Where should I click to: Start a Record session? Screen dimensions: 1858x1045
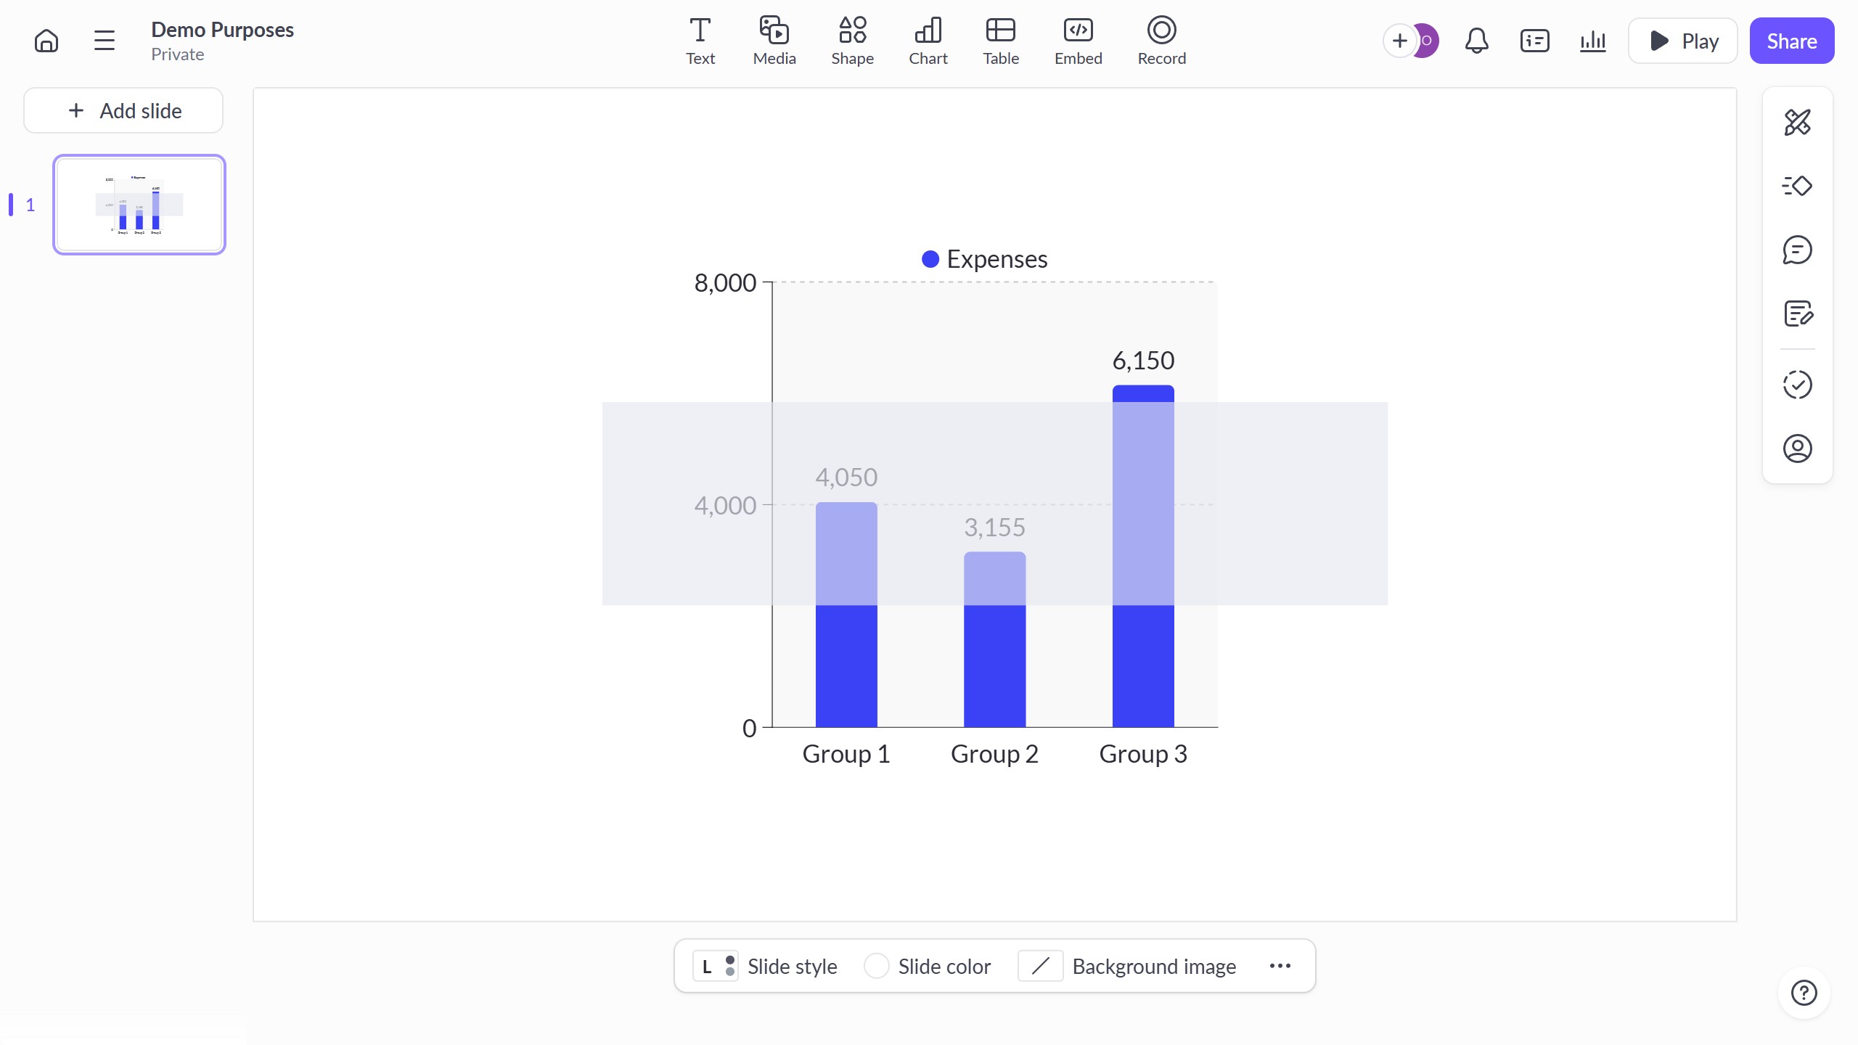click(1161, 41)
